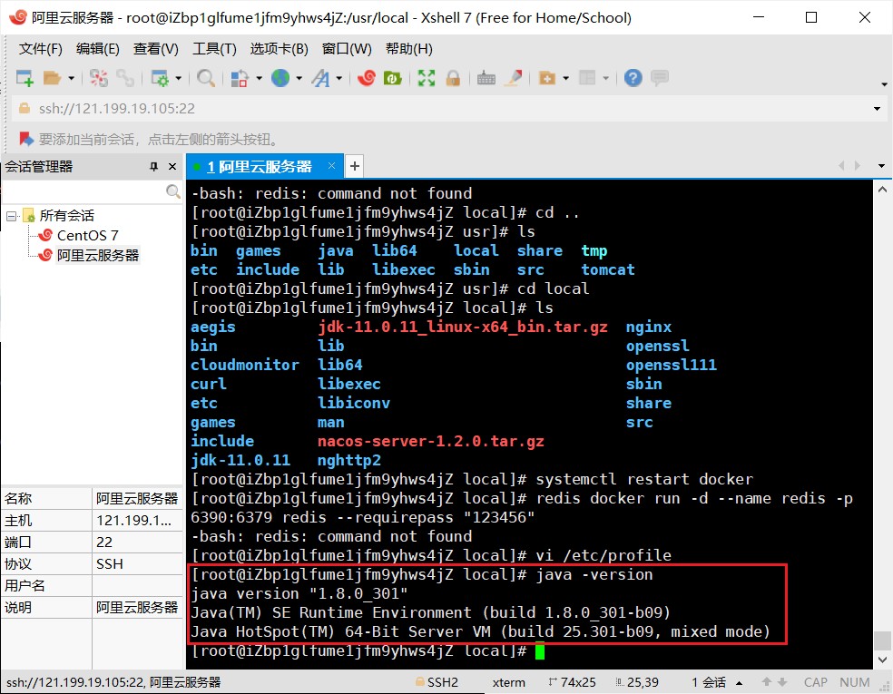This screenshot has width=893, height=694.
Task: Select the 所有会话 folder
Action: [x=66, y=216]
